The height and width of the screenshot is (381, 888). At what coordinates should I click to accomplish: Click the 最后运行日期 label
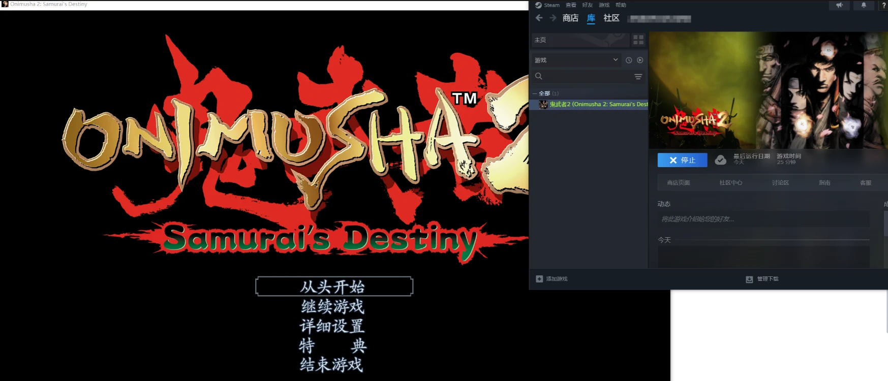pyautogui.click(x=751, y=156)
